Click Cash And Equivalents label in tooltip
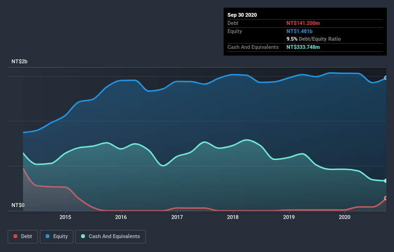The width and height of the screenshot is (394, 252). pyautogui.click(x=253, y=47)
